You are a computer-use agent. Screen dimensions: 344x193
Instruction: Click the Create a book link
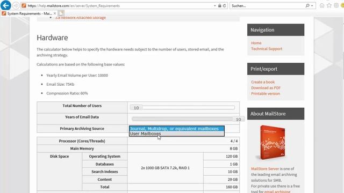click(263, 82)
